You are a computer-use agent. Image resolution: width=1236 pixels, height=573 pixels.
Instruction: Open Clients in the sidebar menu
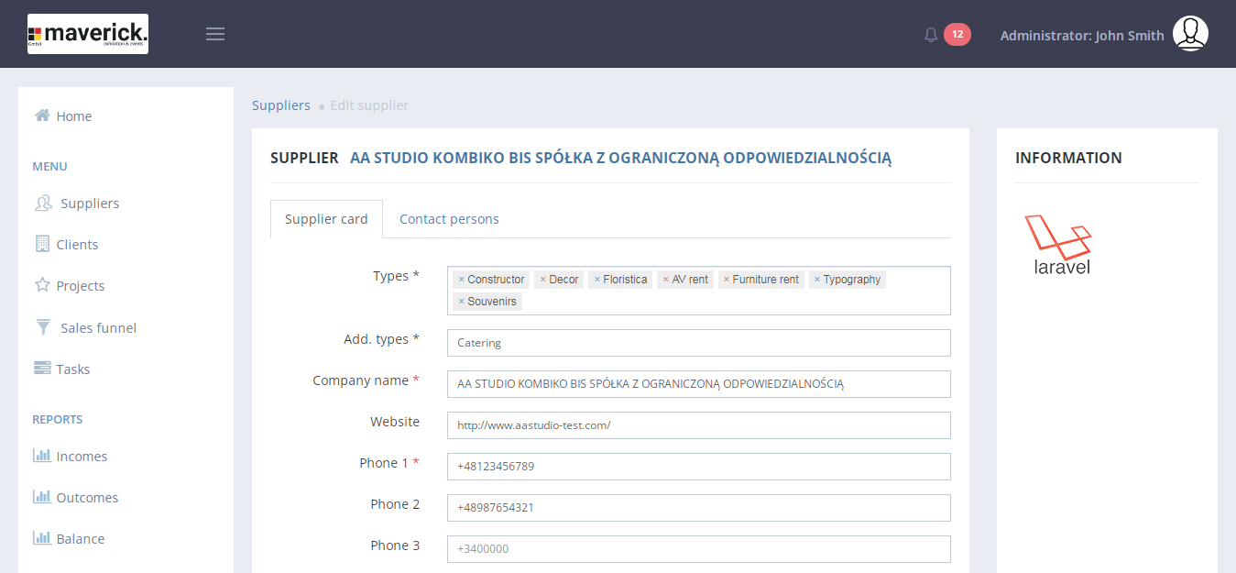coord(77,245)
